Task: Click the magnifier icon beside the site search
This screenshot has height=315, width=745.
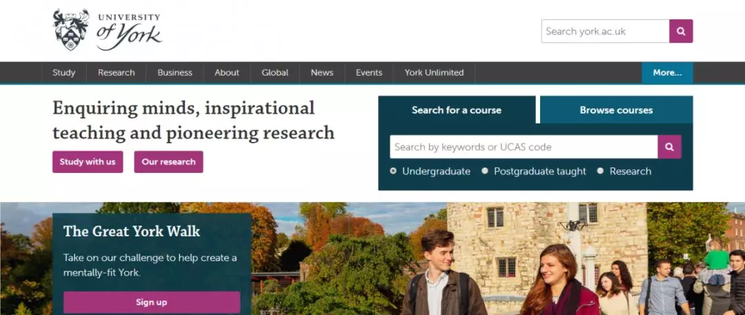Action: (681, 31)
